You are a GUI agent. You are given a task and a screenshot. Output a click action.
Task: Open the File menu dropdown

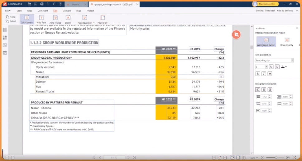8,11
